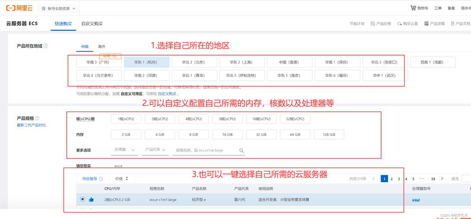Choose region 华南 3 (广州)

(x=99, y=62)
